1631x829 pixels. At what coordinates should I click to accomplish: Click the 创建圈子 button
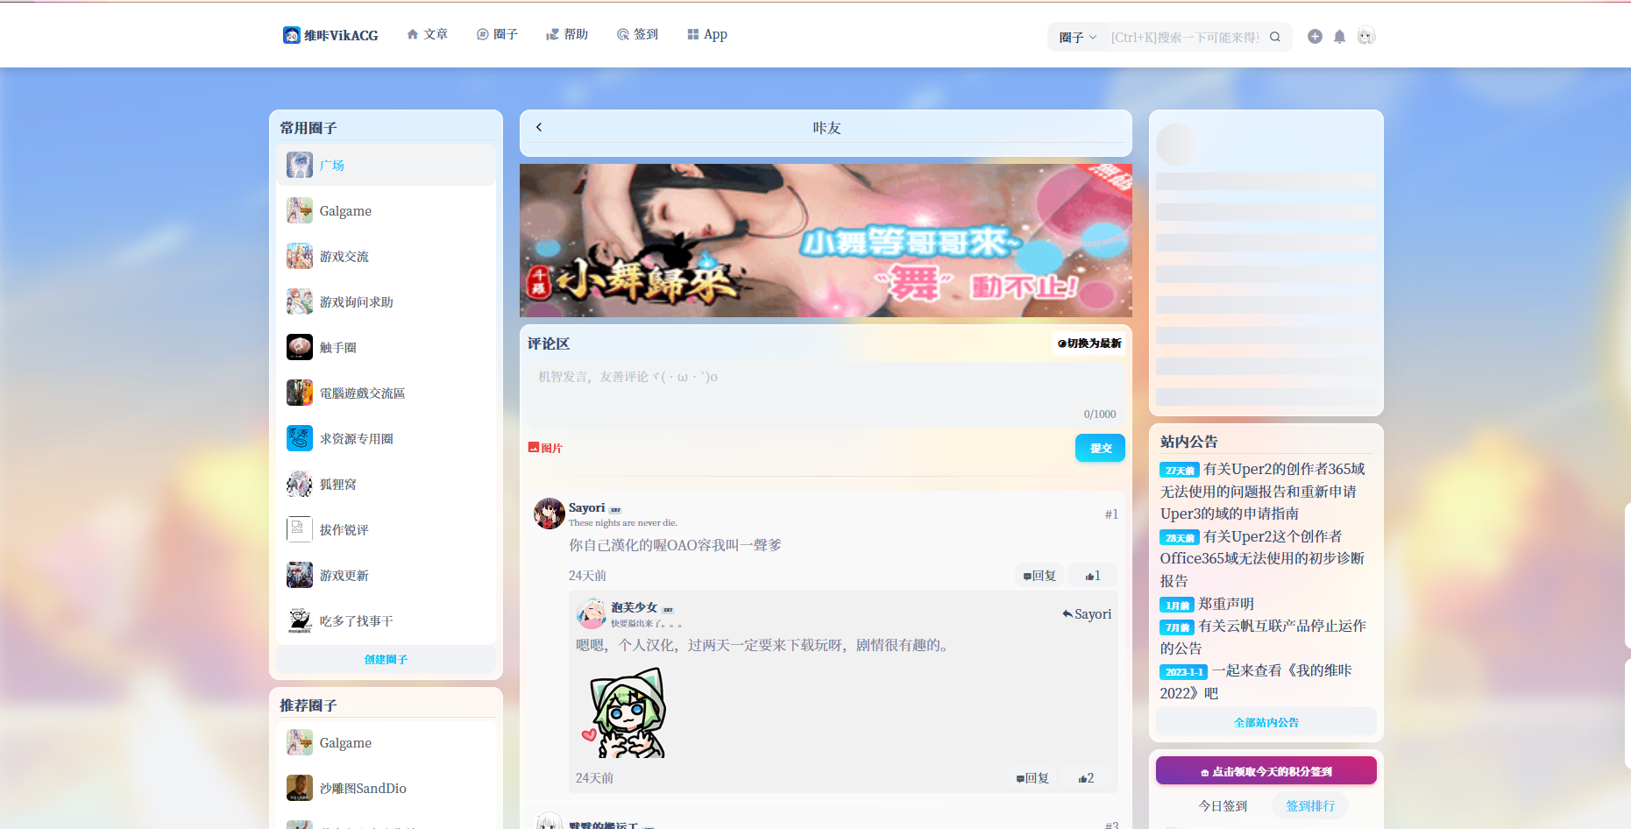pos(386,660)
